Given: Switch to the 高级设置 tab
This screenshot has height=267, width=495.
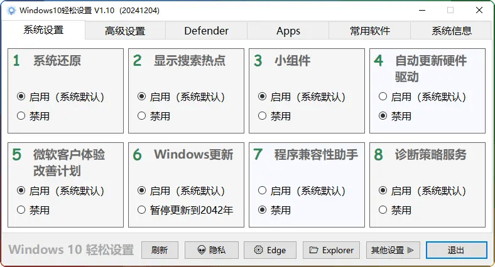Looking at the screenshot, I should (125, 31).
